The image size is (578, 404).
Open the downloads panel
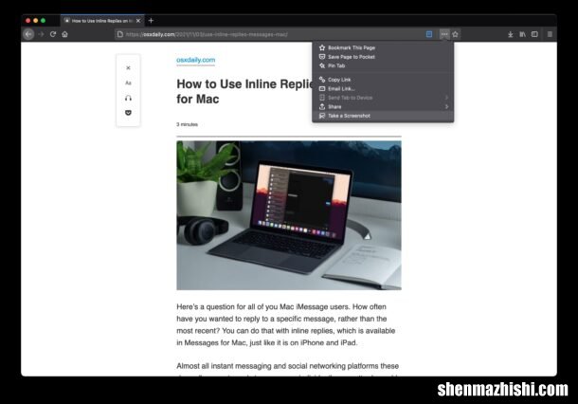coord(511,34)
